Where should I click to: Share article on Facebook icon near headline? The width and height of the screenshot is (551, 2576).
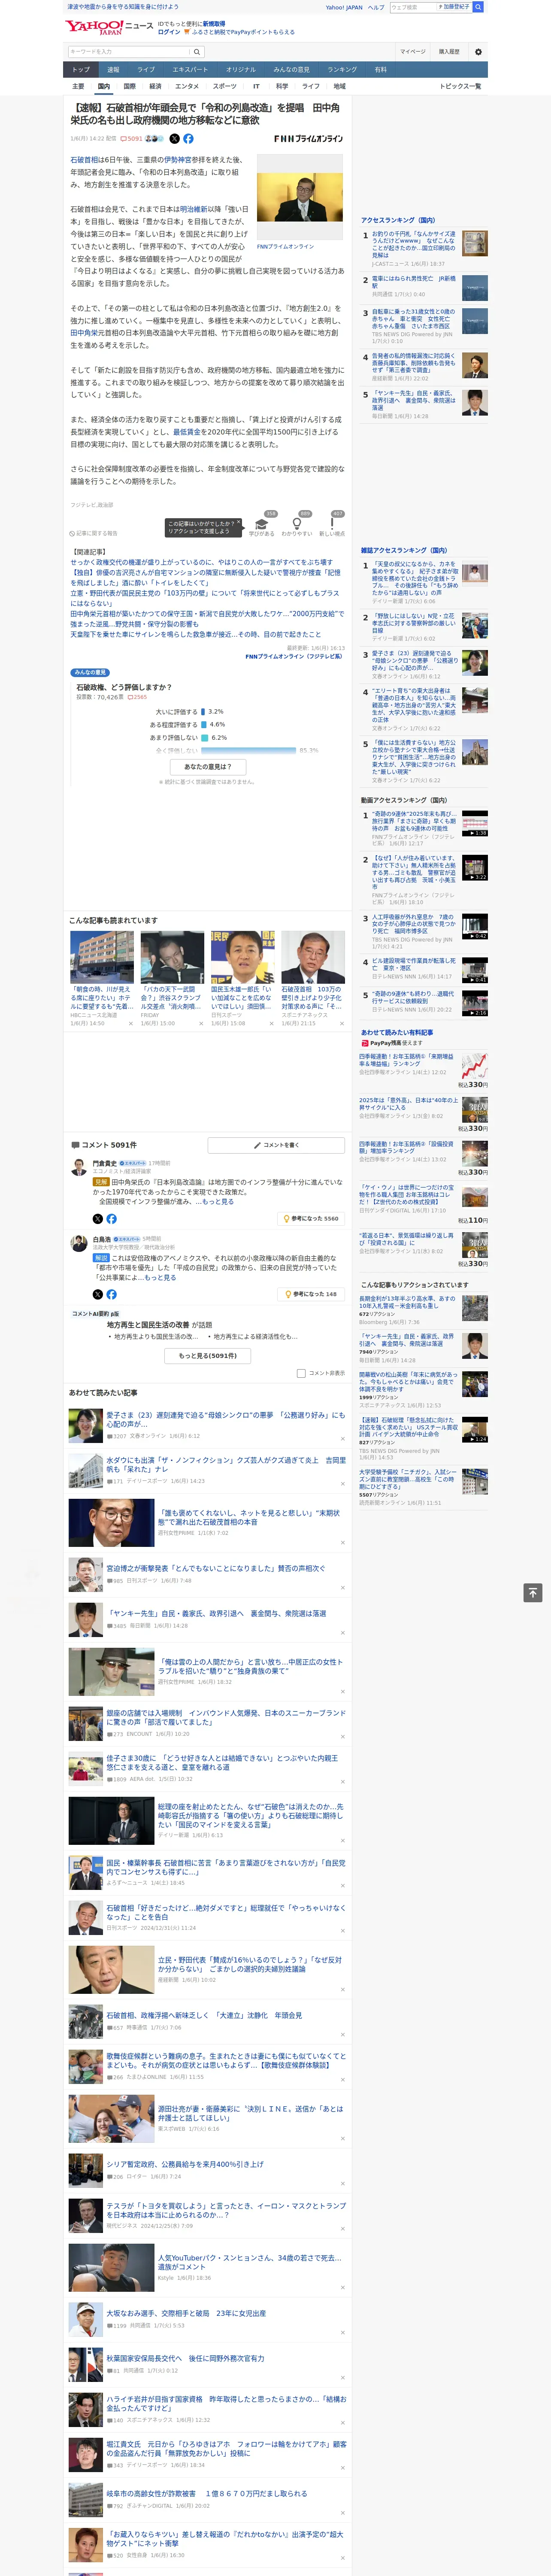(188, 139)
